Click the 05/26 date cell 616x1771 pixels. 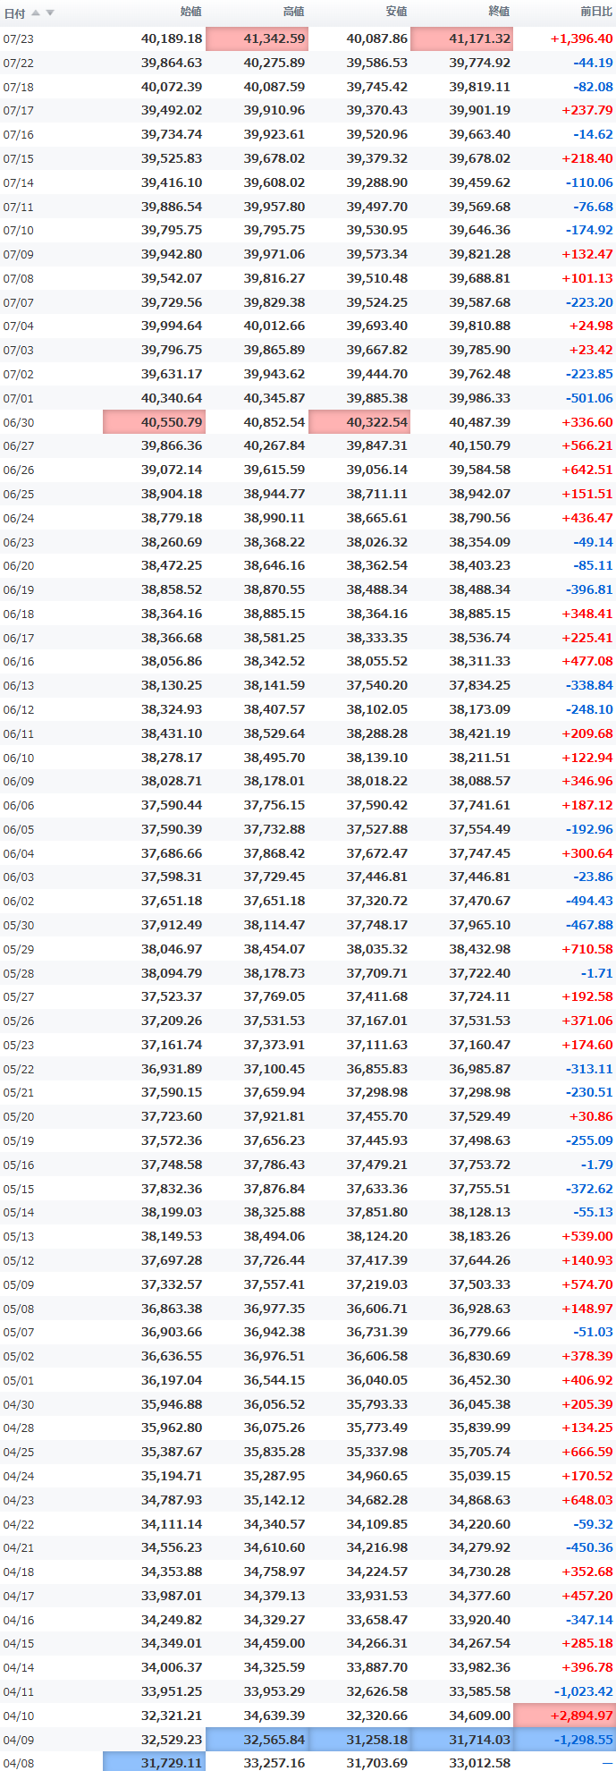coord(19,1021)
